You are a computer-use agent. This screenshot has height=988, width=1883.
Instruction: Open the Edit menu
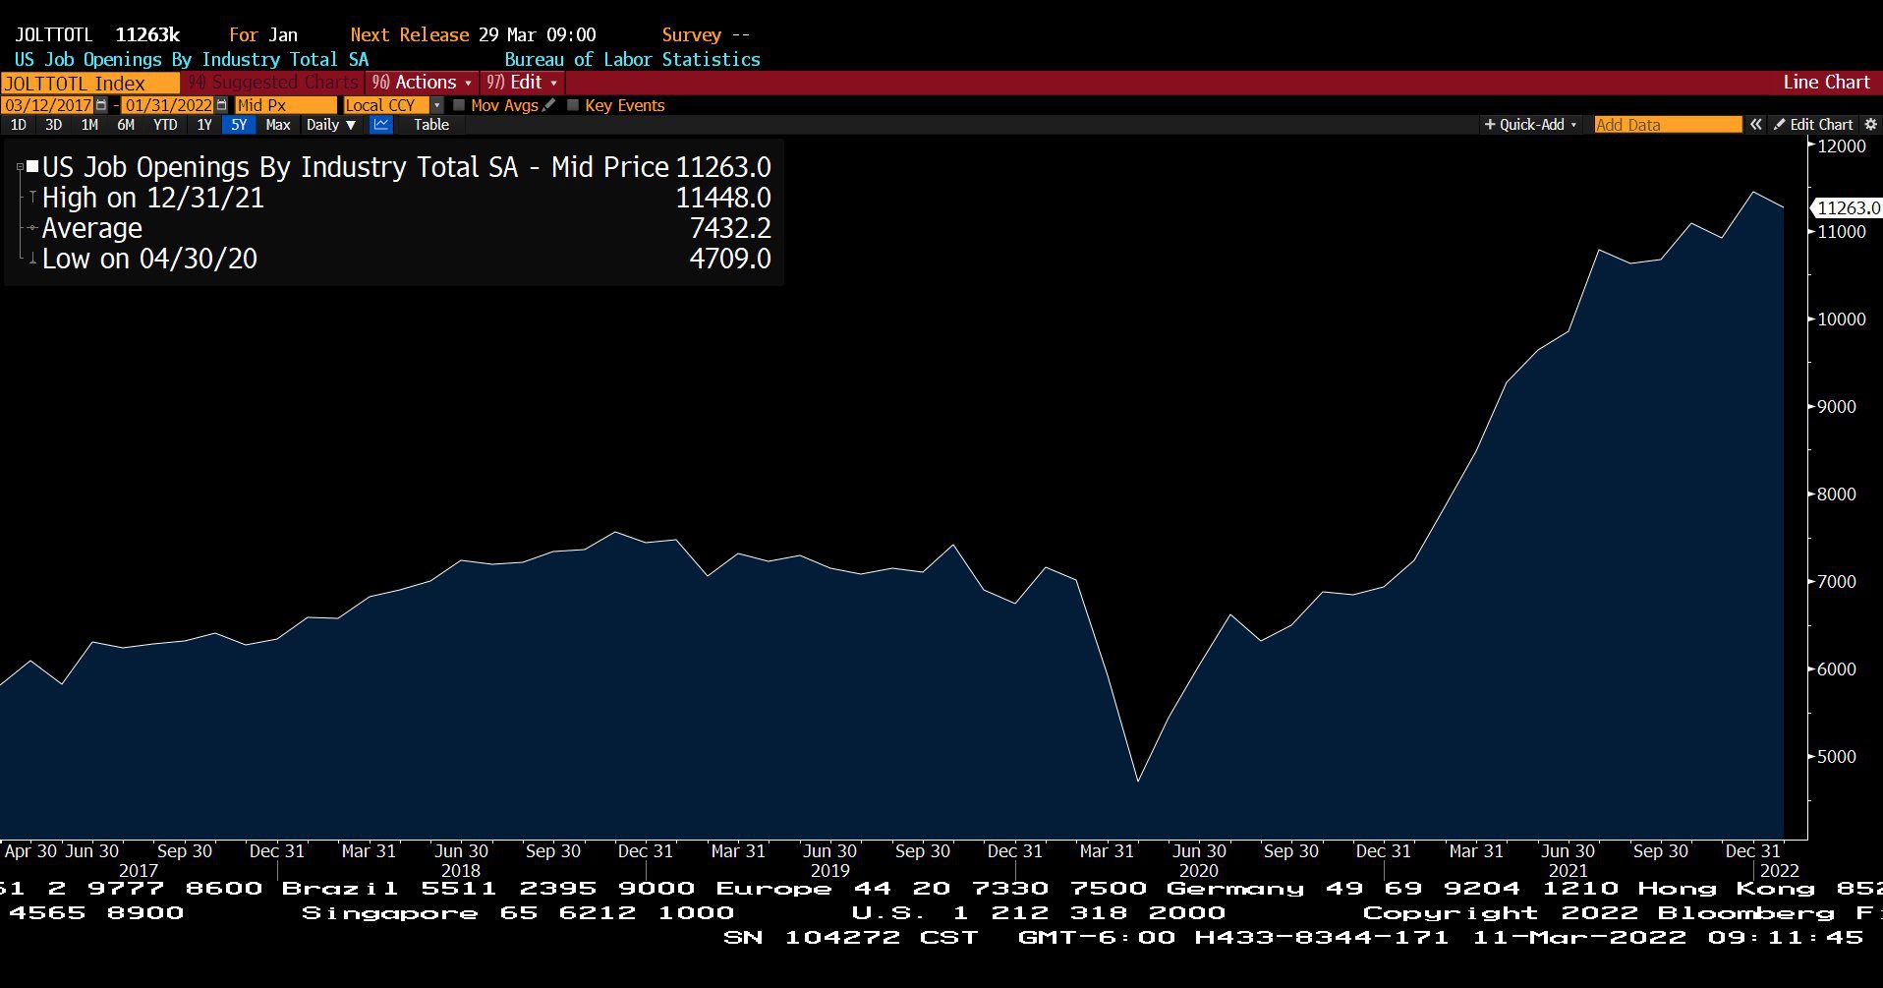click(x=522, y=83)
